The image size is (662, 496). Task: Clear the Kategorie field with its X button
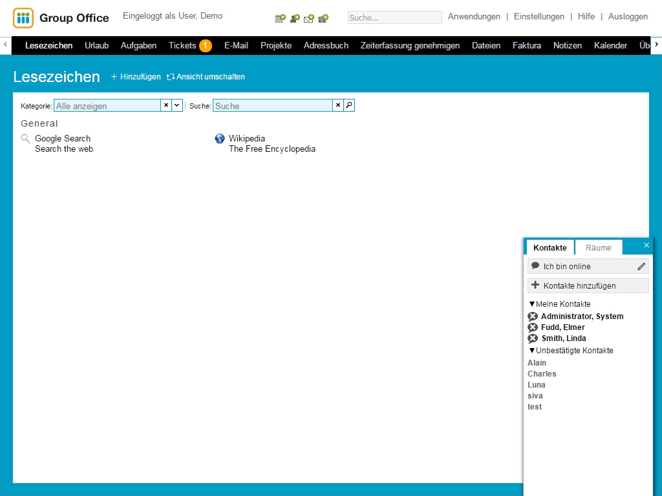click(166, 105)
